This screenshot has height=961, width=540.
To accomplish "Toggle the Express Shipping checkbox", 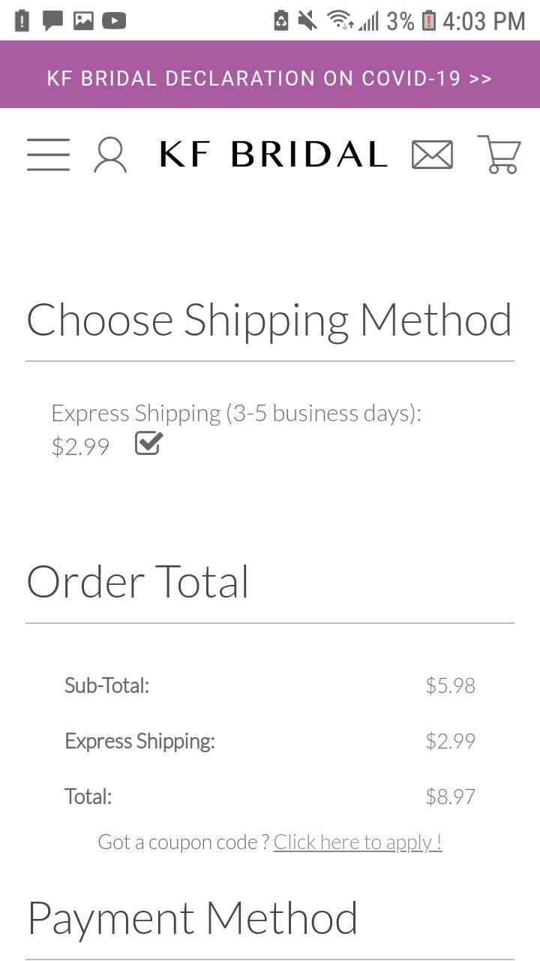I will click(148, 444).
